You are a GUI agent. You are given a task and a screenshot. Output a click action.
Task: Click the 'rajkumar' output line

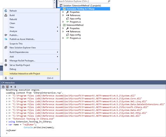coord(11,130)
